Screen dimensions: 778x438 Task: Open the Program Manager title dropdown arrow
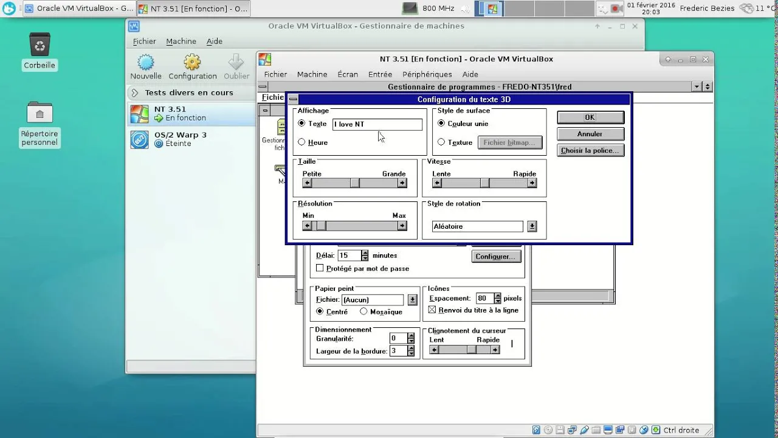[x=697, y=87]
